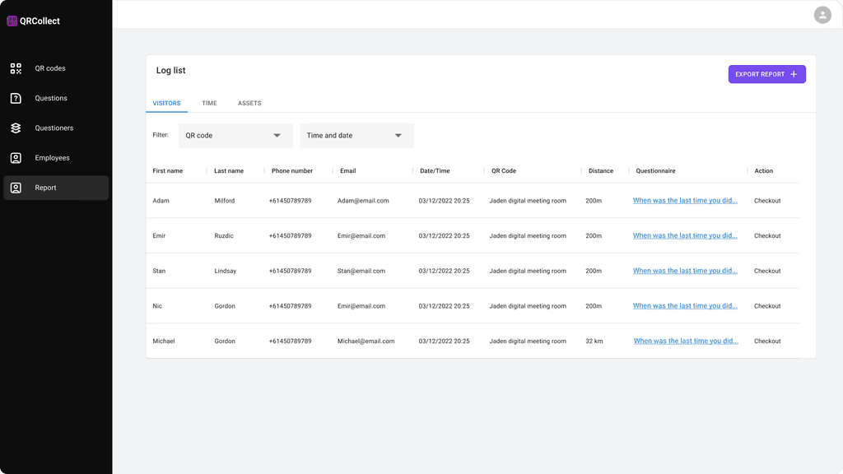
Task: Click the Distance column header
Action: 601,171
